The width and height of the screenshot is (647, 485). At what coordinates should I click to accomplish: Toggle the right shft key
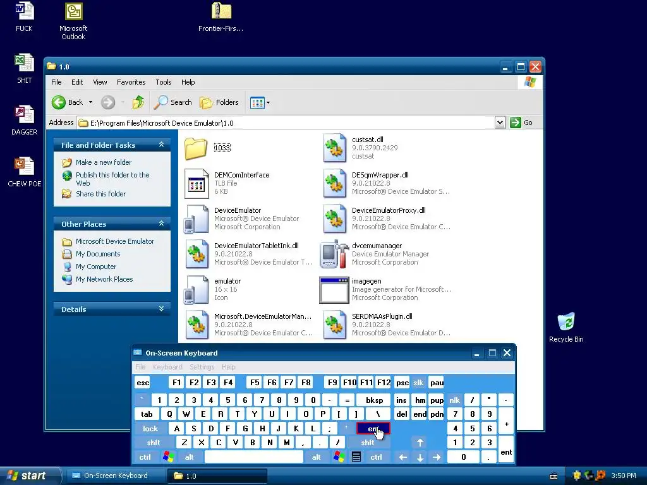coord(367,443)
